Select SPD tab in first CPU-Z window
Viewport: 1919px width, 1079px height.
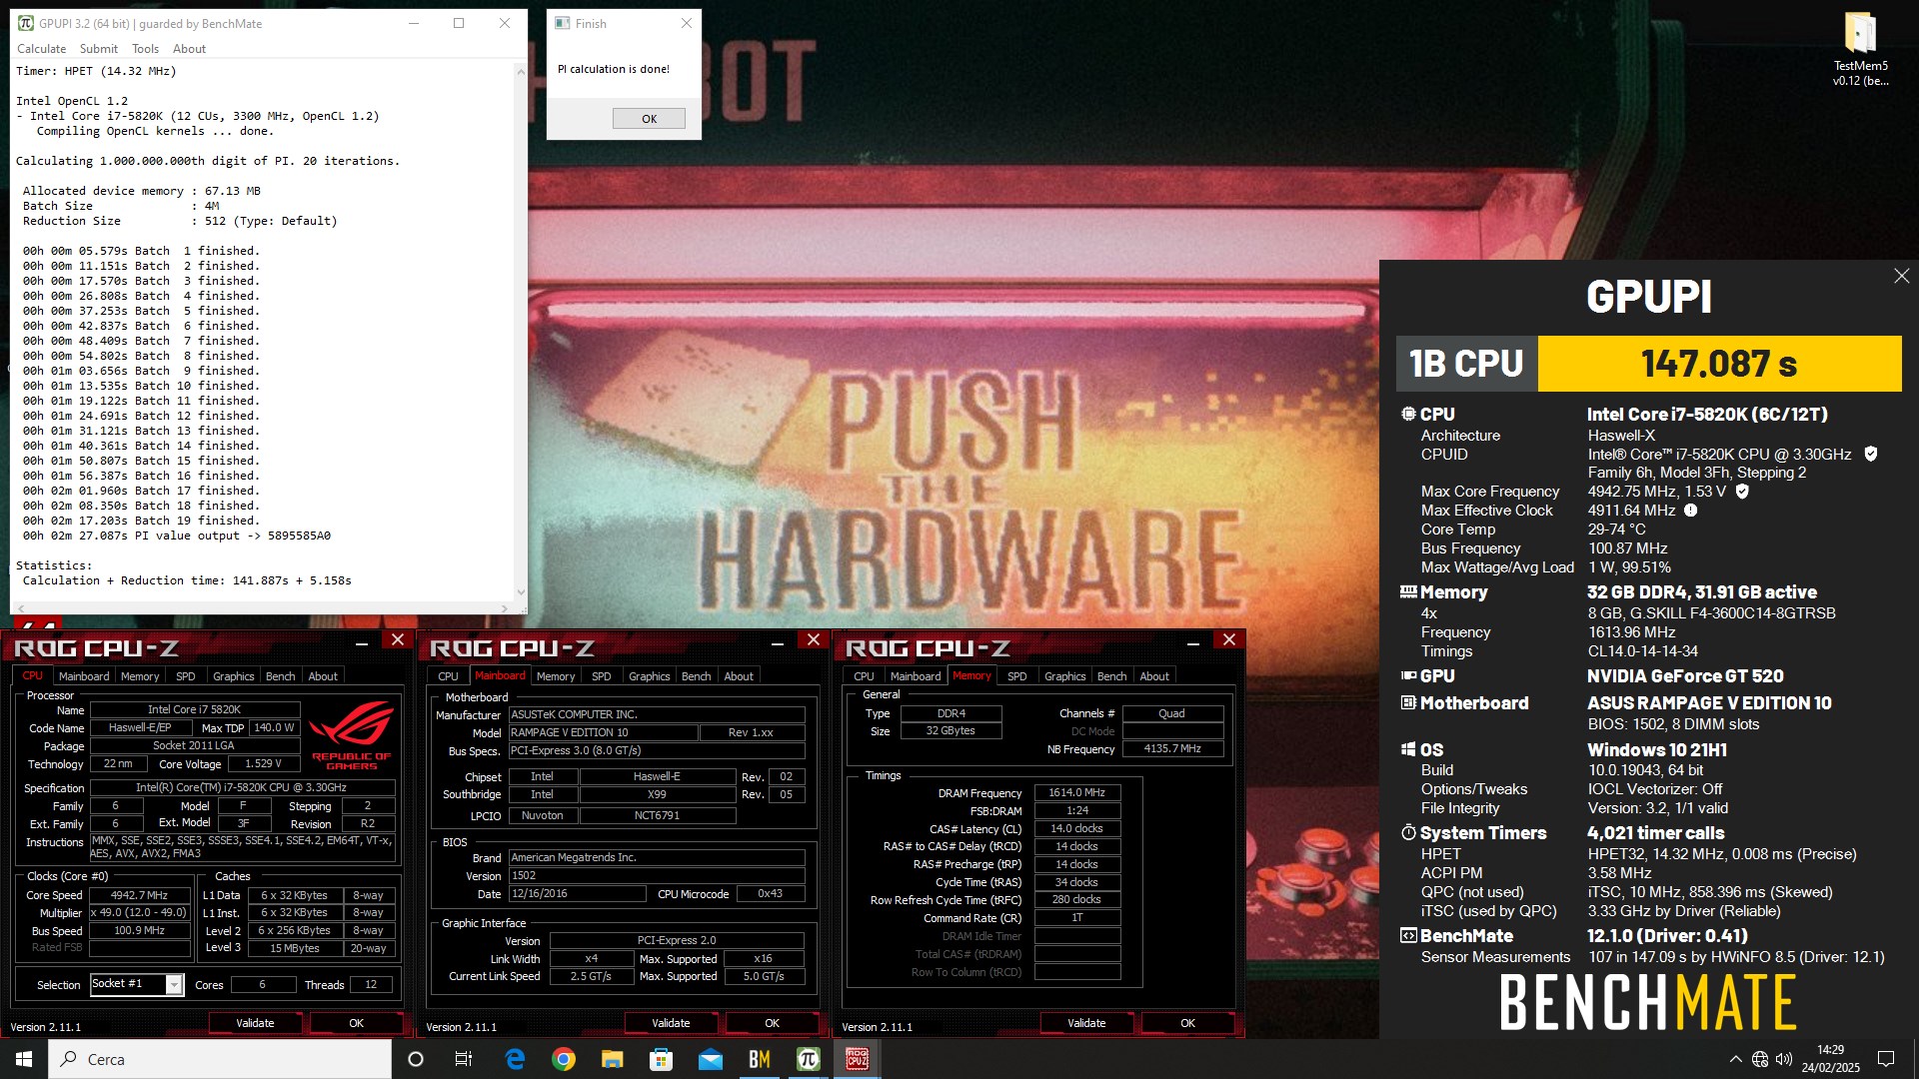186,676
